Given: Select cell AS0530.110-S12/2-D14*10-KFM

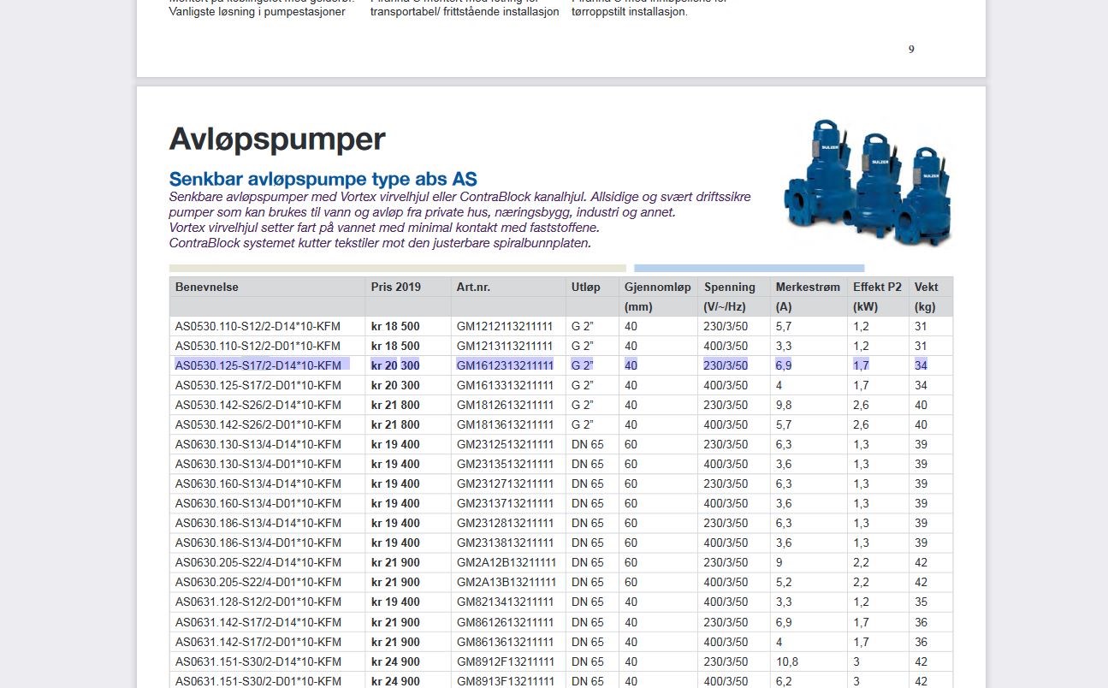Looking at the screenshot, I should pos(258,326).
